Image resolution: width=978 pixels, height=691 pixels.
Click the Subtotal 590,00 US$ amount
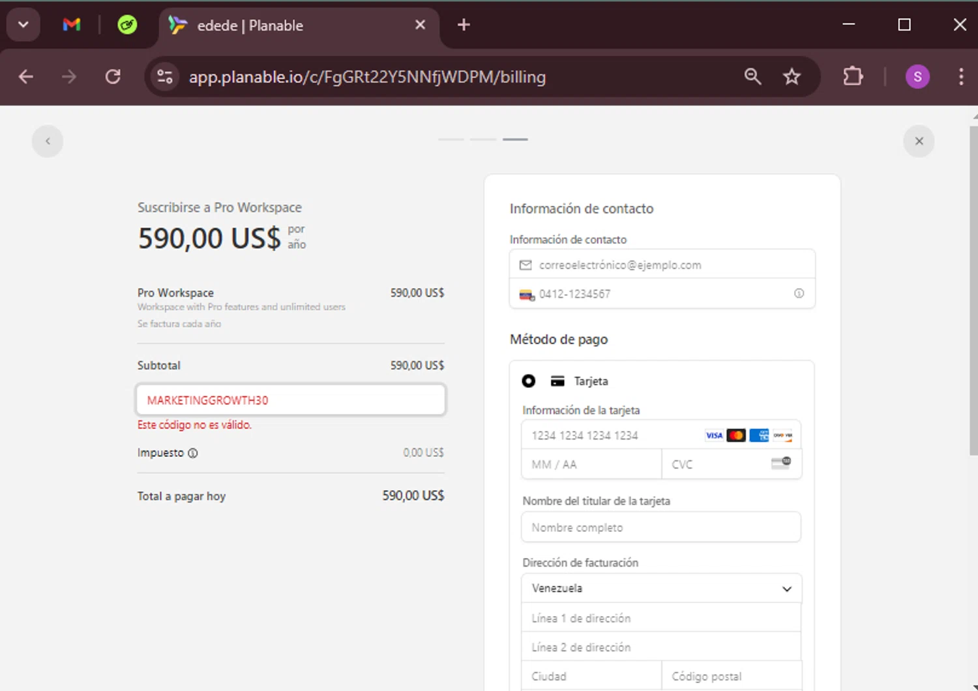(417, 365)
